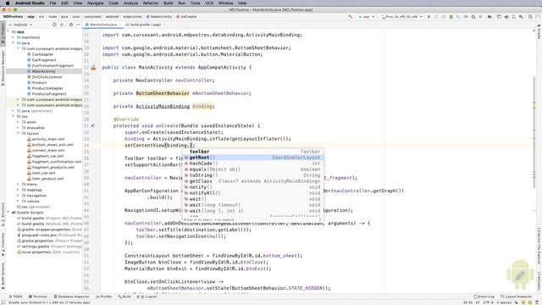Click MDPostres breadcrumb in navigation bar
Viewport: 542px width, 305px height.
13,17
